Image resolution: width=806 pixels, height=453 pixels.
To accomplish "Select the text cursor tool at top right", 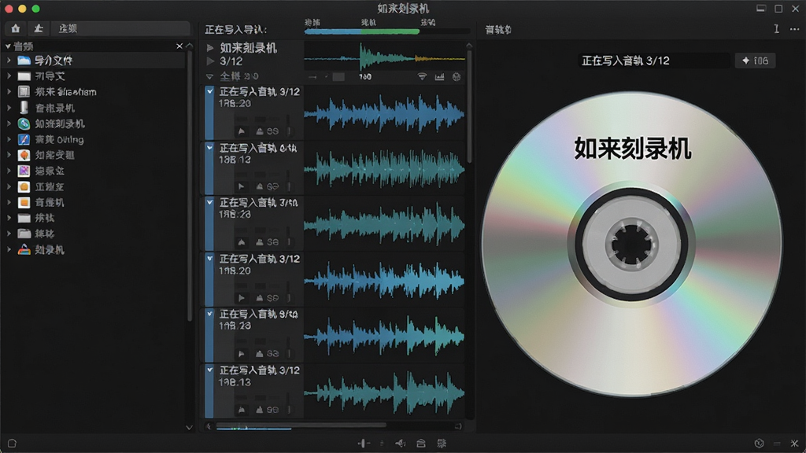I will click(776, 29).
